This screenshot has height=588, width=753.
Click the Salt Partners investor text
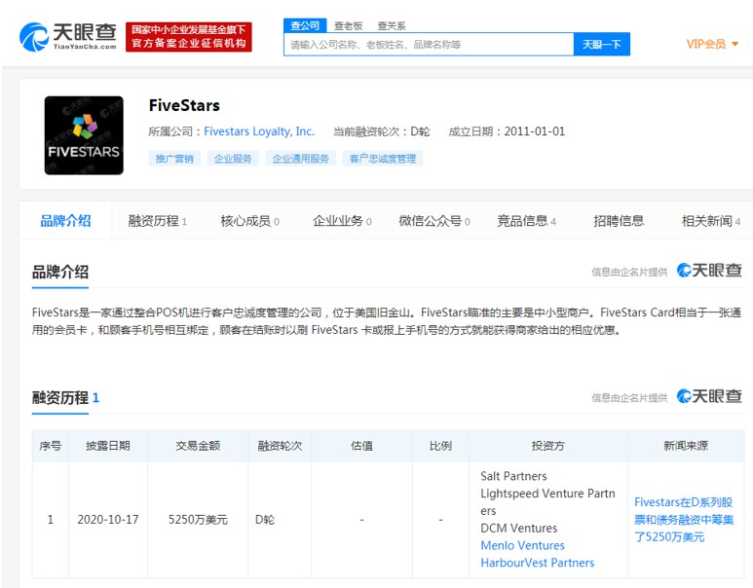click(x=513, y=476)
